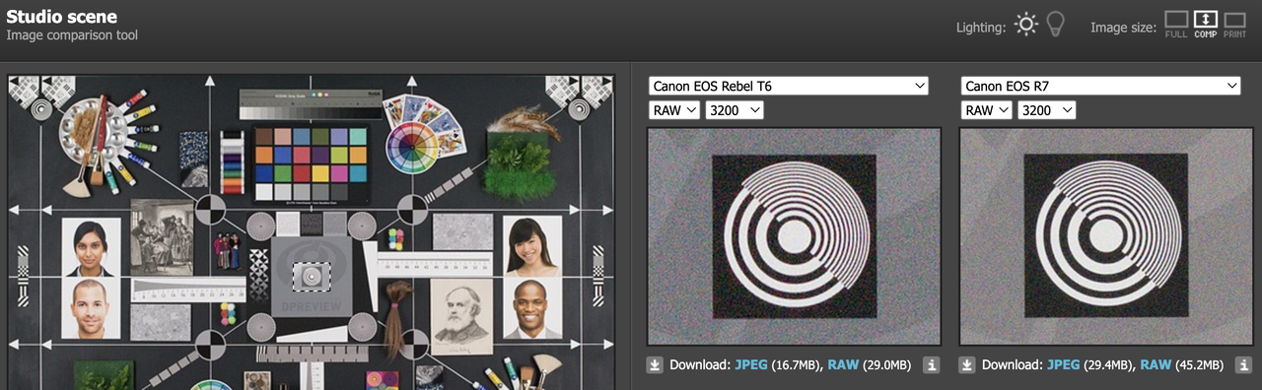The width and height of the screenshot is (1262, 390).
Task: Open the Canon EOS R7 camera dropdown
Action: (1100, 87)
